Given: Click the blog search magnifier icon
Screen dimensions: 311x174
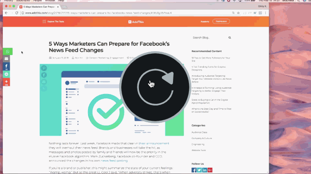Looking at the screenshot, I should (x=230, y=37).
